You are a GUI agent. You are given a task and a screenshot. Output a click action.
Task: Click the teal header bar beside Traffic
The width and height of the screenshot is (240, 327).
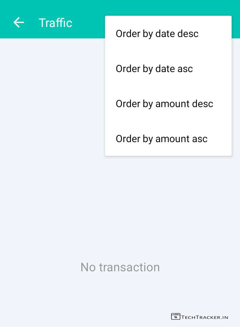click(88, 23)
